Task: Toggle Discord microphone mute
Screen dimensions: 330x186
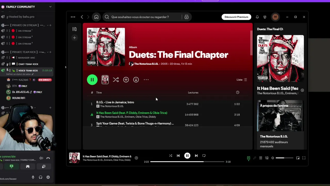Action: [x=33, y=177]
